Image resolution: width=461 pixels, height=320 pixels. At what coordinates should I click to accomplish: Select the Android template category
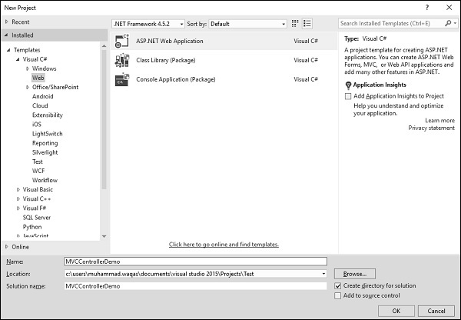point(42,96)
